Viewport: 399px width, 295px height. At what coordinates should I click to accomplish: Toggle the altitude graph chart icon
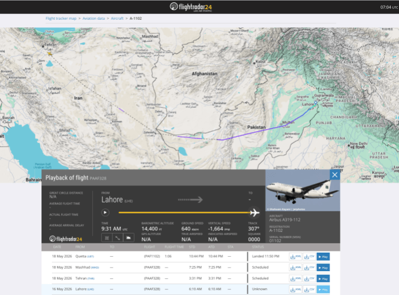point(129,238)
